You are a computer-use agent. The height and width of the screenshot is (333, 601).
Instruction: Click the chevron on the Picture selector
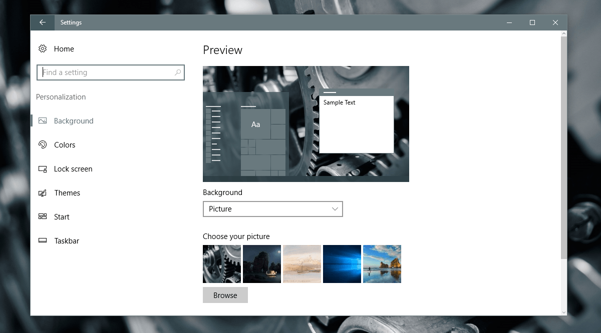click(x=335, y=208)
